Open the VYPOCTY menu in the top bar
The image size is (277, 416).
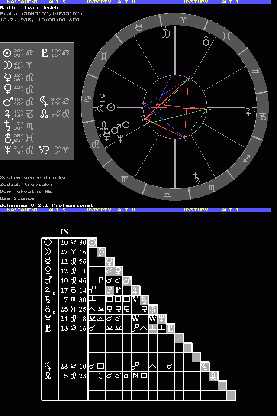tap(99, 2)
